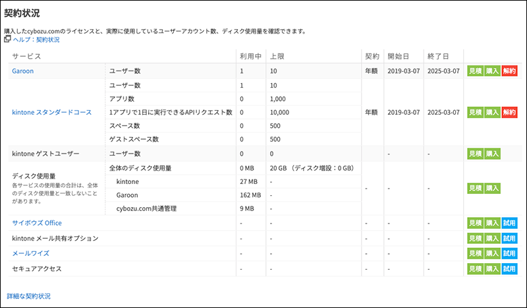Click 見積 for kintone スタンダードコース

475,112
